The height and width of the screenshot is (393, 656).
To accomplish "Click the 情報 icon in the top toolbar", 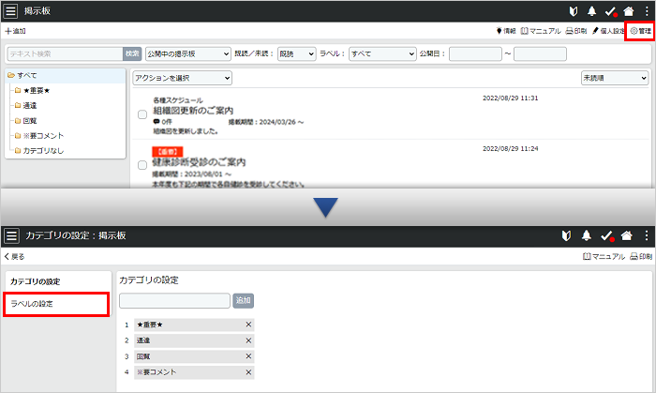I will pos(505,31).
